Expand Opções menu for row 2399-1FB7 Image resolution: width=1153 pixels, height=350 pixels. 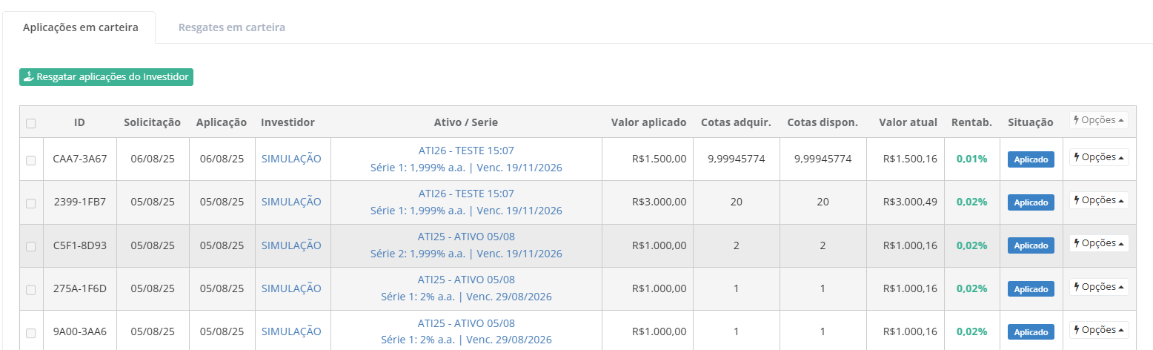[x=1098, y=200]
